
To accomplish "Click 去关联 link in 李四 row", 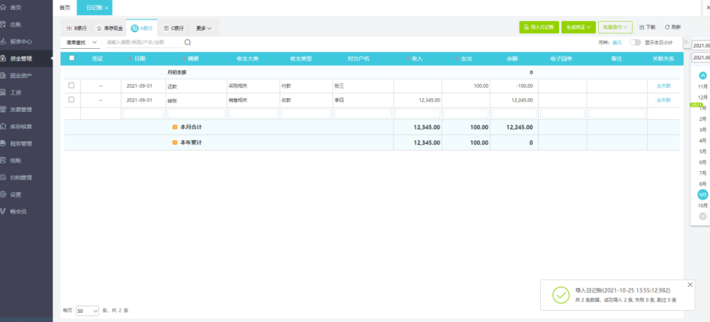I will 663,100.
